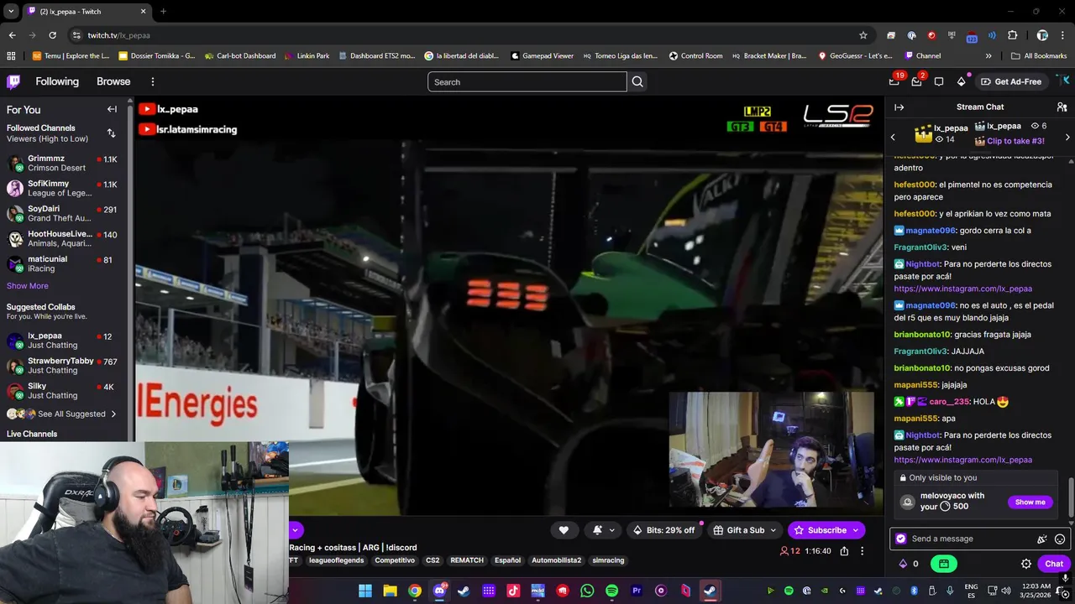Viewport: 1075px width, 604px height.
Task: Sort followed channels by viewers
Action: click(x=111, y=133)
